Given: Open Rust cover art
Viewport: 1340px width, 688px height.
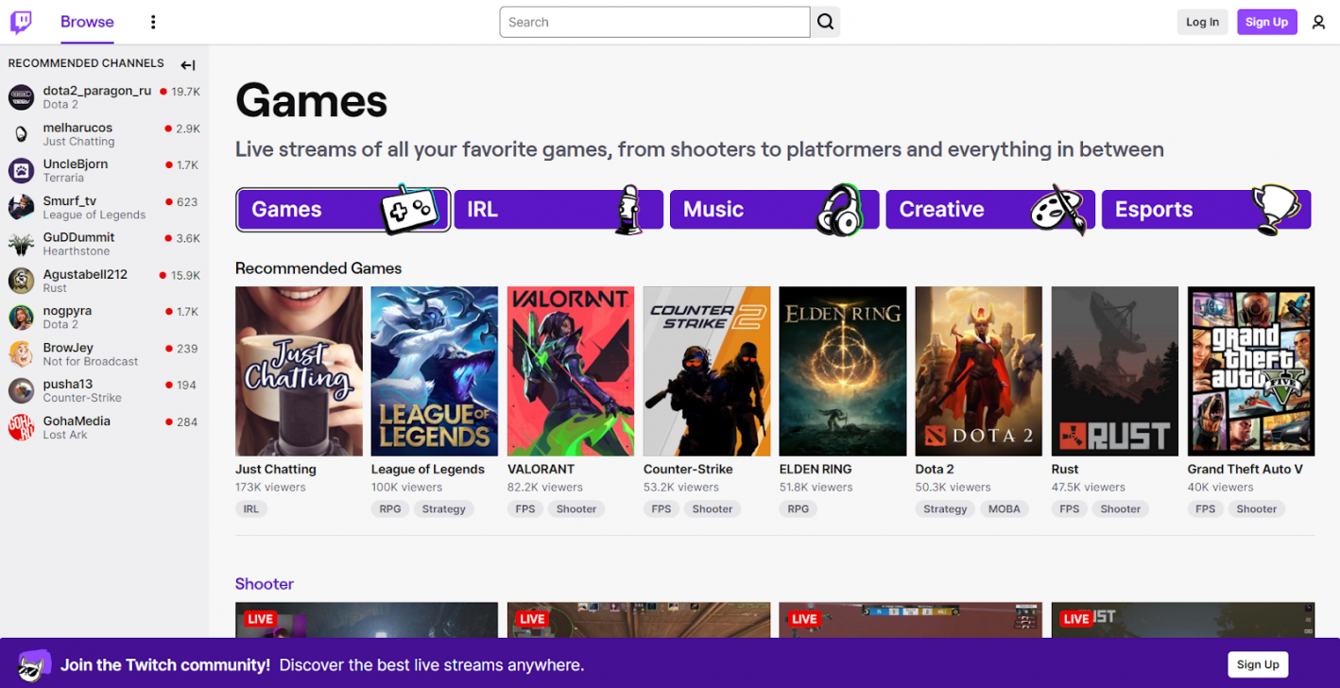Looking at the screenshot, I should [x=1115, y=371].
